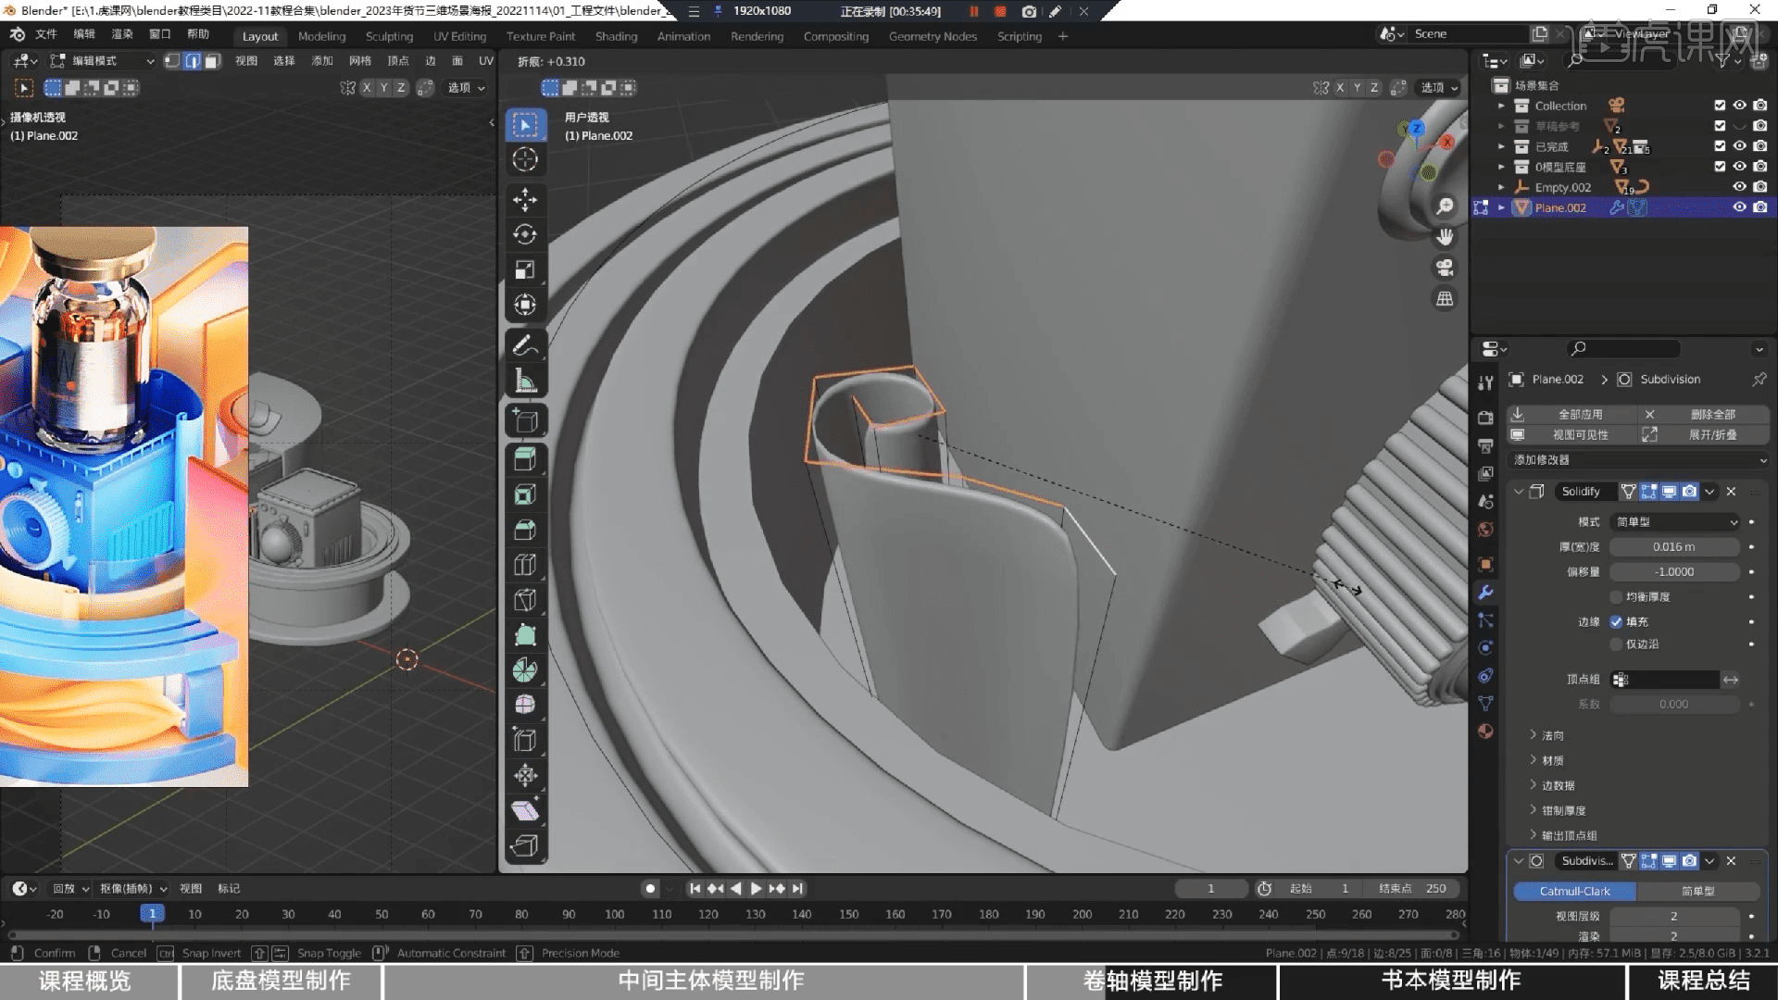
Task: Adjust the 视图层级 viewport levels field
Action: point(1674,917)
